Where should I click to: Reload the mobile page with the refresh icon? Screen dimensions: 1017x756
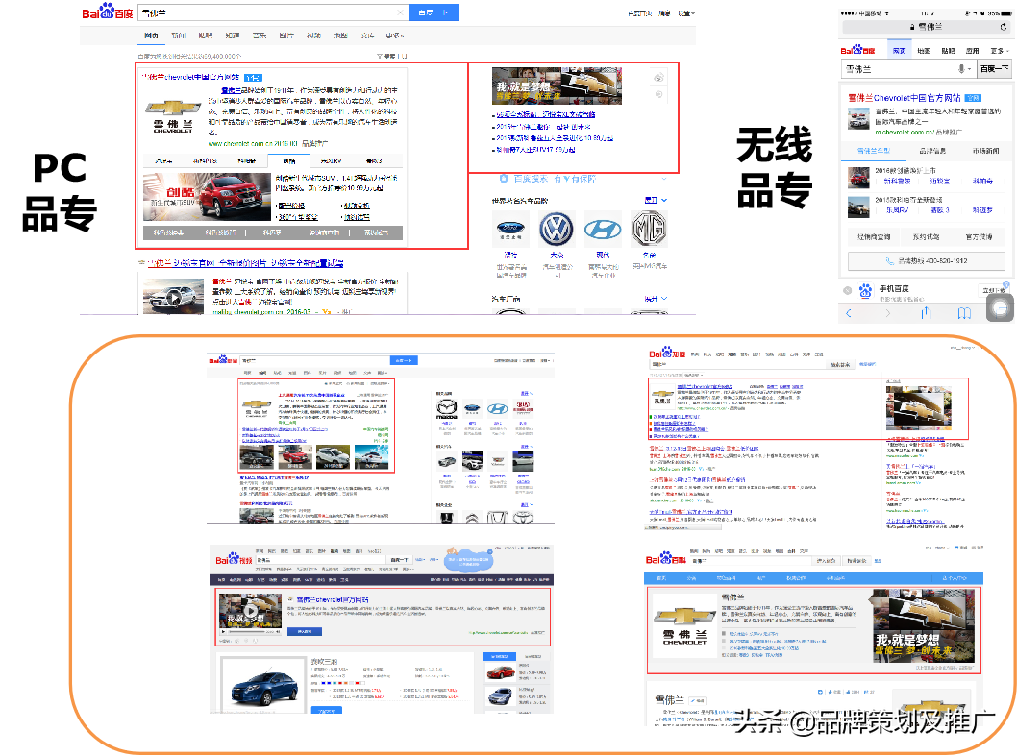click(x=1004, y=27)
